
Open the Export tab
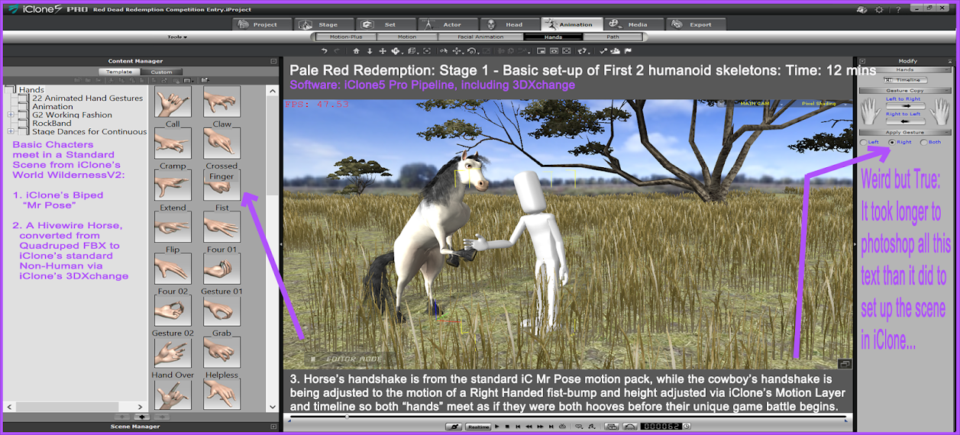point(696,24)
